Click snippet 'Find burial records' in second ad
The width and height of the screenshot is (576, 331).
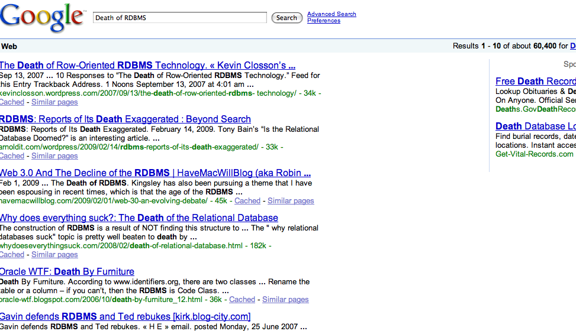click(536, 141)
